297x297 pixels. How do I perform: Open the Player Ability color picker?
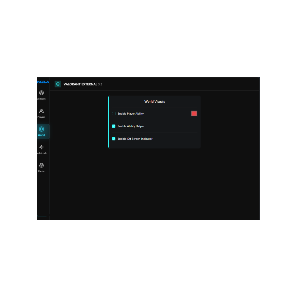coord(194,113)
